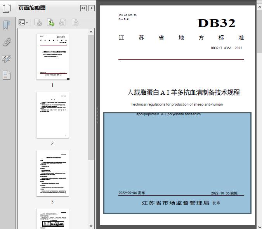262x229 pixels.
Task: Select page 2 thumbnail
Action: [x=52, y=115]
